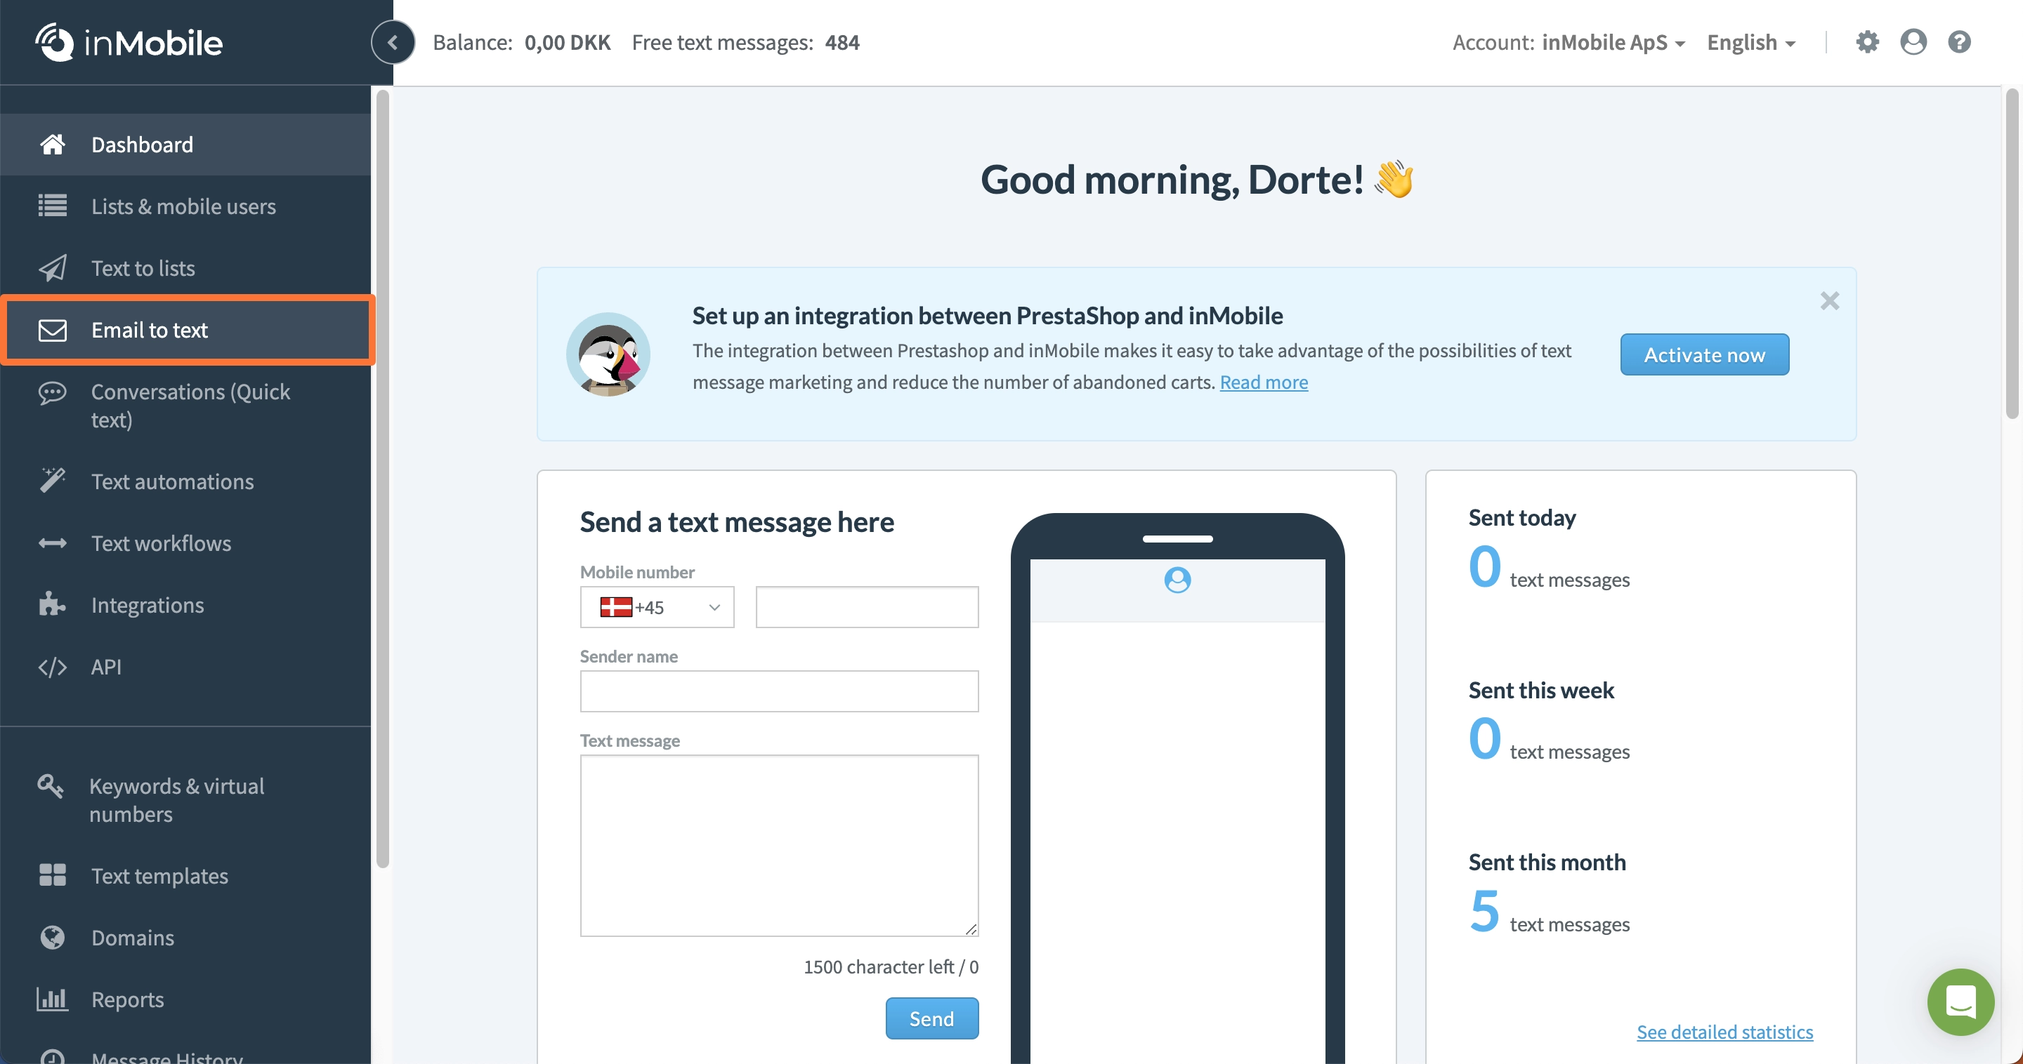
Task: Click the Keywords & virtual numbers icon
Action: [49, 785]
